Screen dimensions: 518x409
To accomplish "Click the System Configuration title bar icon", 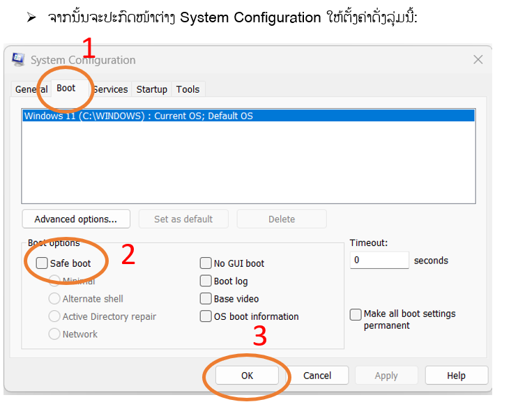I will 19,60.
